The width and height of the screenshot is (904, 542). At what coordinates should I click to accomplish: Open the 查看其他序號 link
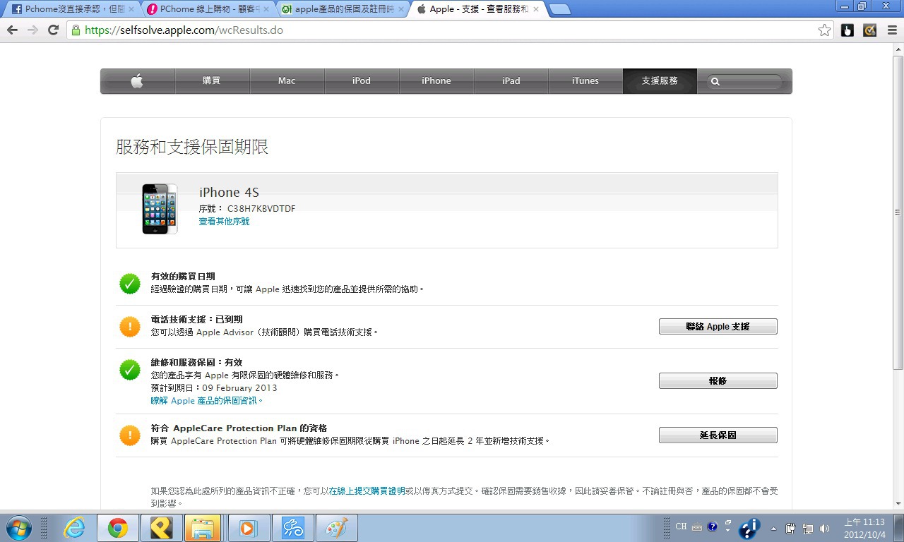click(224, 222)
